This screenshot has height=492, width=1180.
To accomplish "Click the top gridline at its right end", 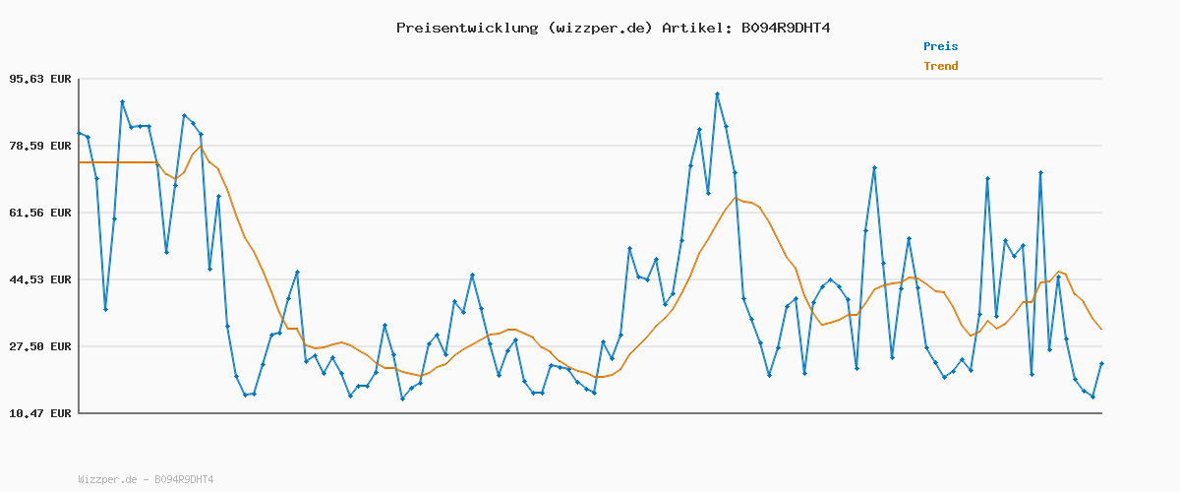I will click(1100, 79).
